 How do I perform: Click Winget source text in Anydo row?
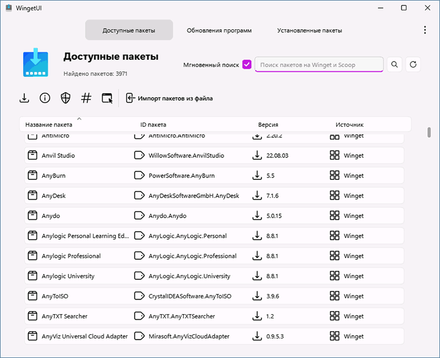click(x=354, y=216)
